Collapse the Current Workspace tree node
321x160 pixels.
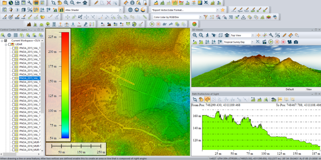(2, 41)
